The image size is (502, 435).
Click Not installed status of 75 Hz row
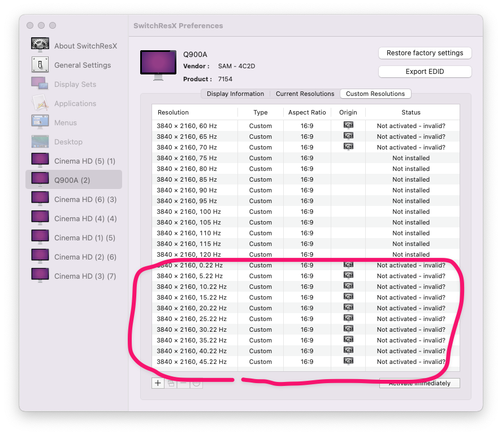[411, 158]
